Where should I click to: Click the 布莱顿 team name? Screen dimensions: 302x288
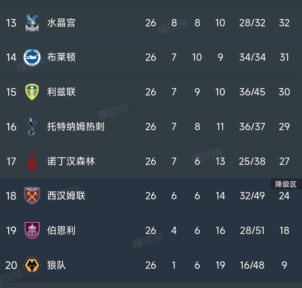click(x=61, y=57)
